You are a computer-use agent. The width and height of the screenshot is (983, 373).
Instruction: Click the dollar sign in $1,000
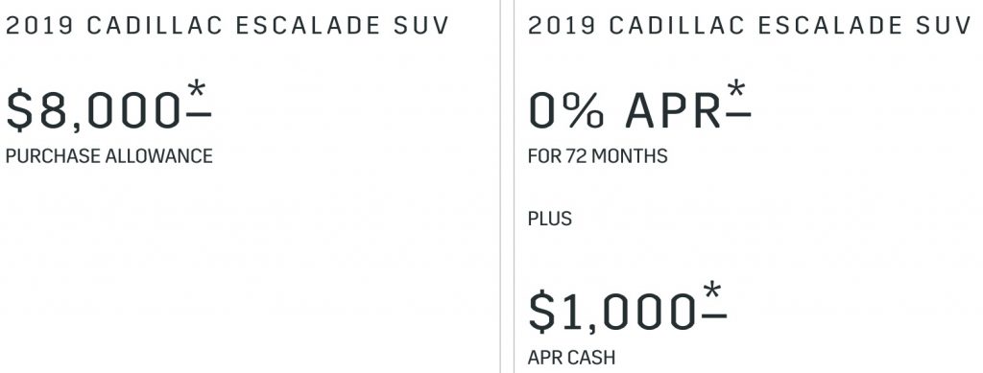(x=541, y=313)
